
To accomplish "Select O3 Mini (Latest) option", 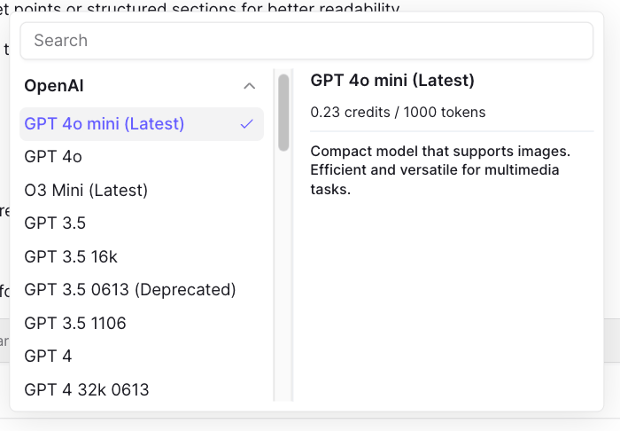I will [142, 190].
